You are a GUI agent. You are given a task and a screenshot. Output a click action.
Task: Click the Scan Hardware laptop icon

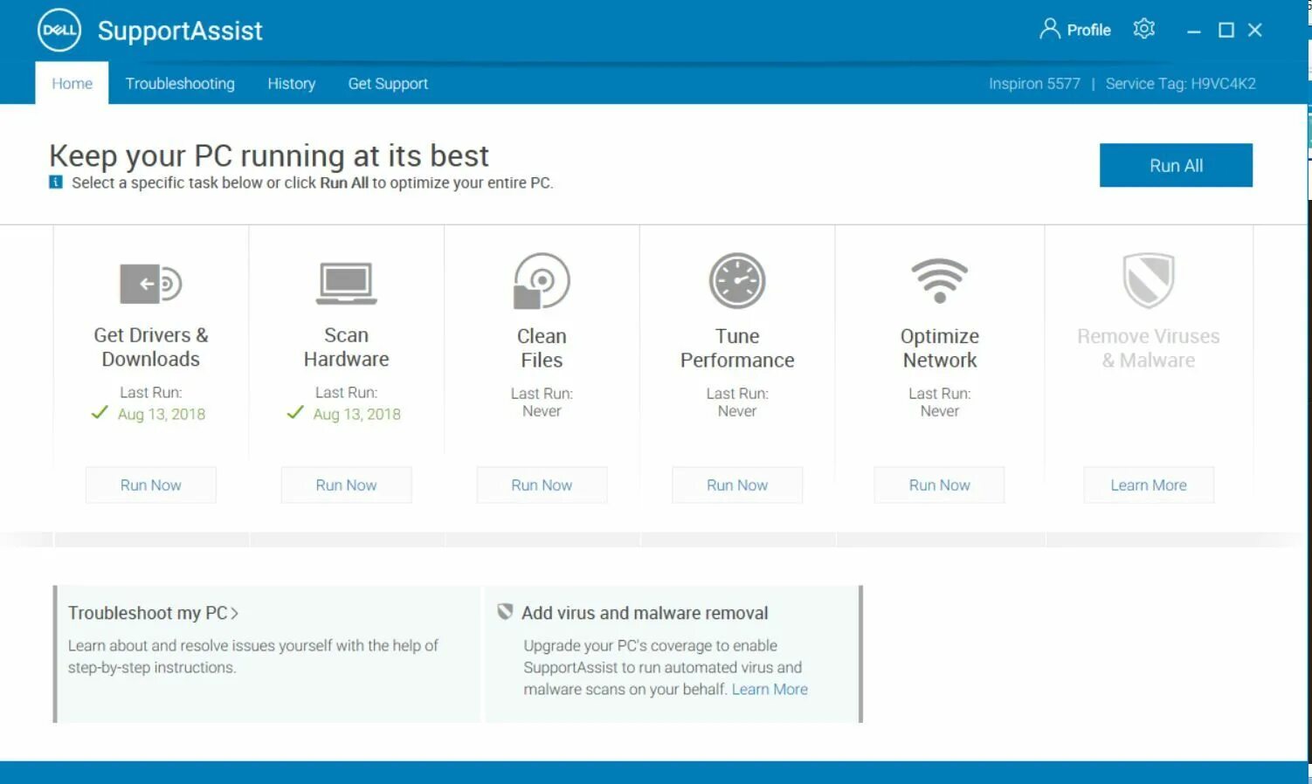[347, 283]
